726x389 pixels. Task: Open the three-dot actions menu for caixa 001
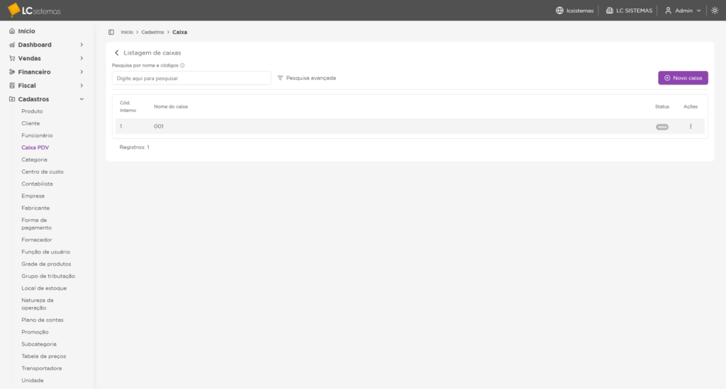coord(691,126)
